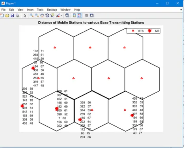Print the figure using printer icon
185x149 pixels.
(18, 15)
